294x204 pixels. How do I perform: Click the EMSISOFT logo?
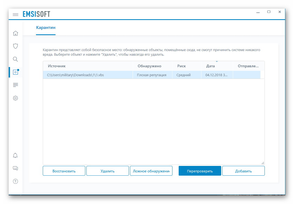37,14
